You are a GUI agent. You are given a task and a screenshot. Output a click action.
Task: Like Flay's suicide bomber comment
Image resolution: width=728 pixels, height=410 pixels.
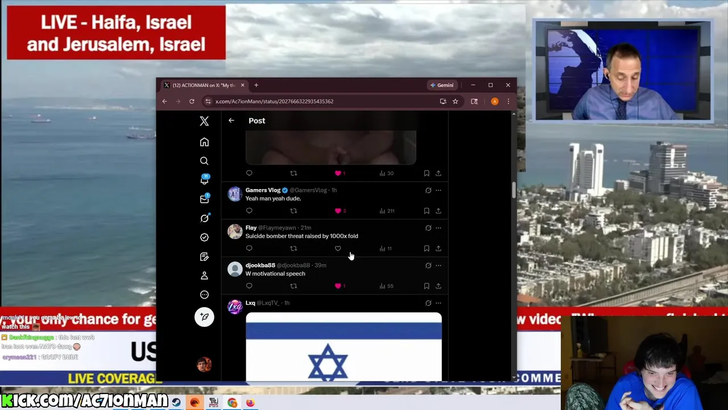[338, 248]
